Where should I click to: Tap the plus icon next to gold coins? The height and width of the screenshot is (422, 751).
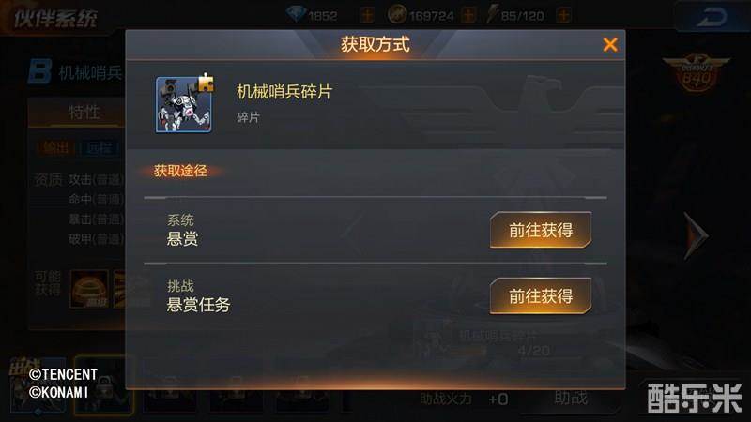pos(468,15)
